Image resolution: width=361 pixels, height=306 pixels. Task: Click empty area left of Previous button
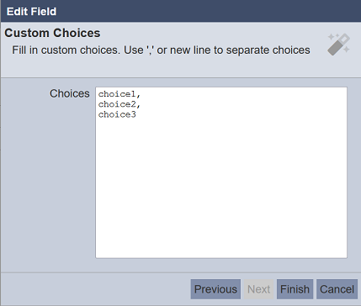[95, 289]
